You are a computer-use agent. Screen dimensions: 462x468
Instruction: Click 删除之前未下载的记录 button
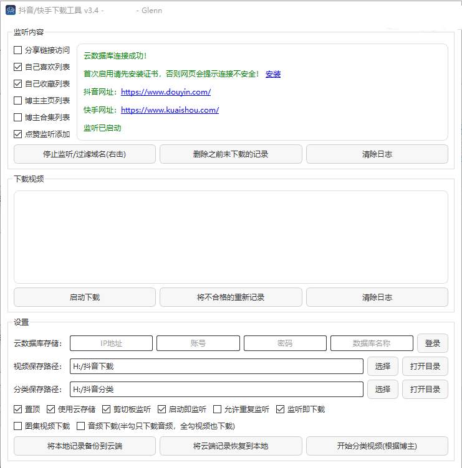pyautogui.click(x=231, y=154)
